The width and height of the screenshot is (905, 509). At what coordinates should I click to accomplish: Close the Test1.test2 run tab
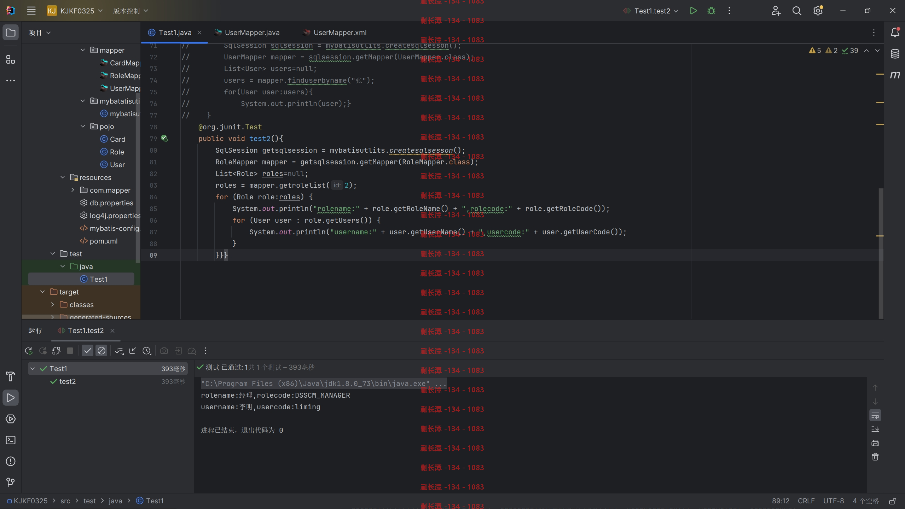click(112, 331)
